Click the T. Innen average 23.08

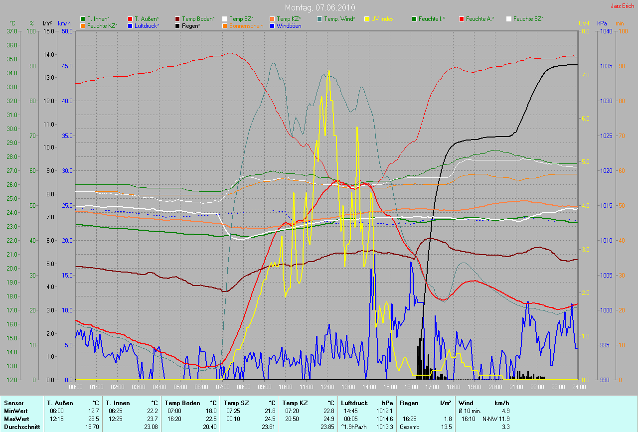(151, 427)
